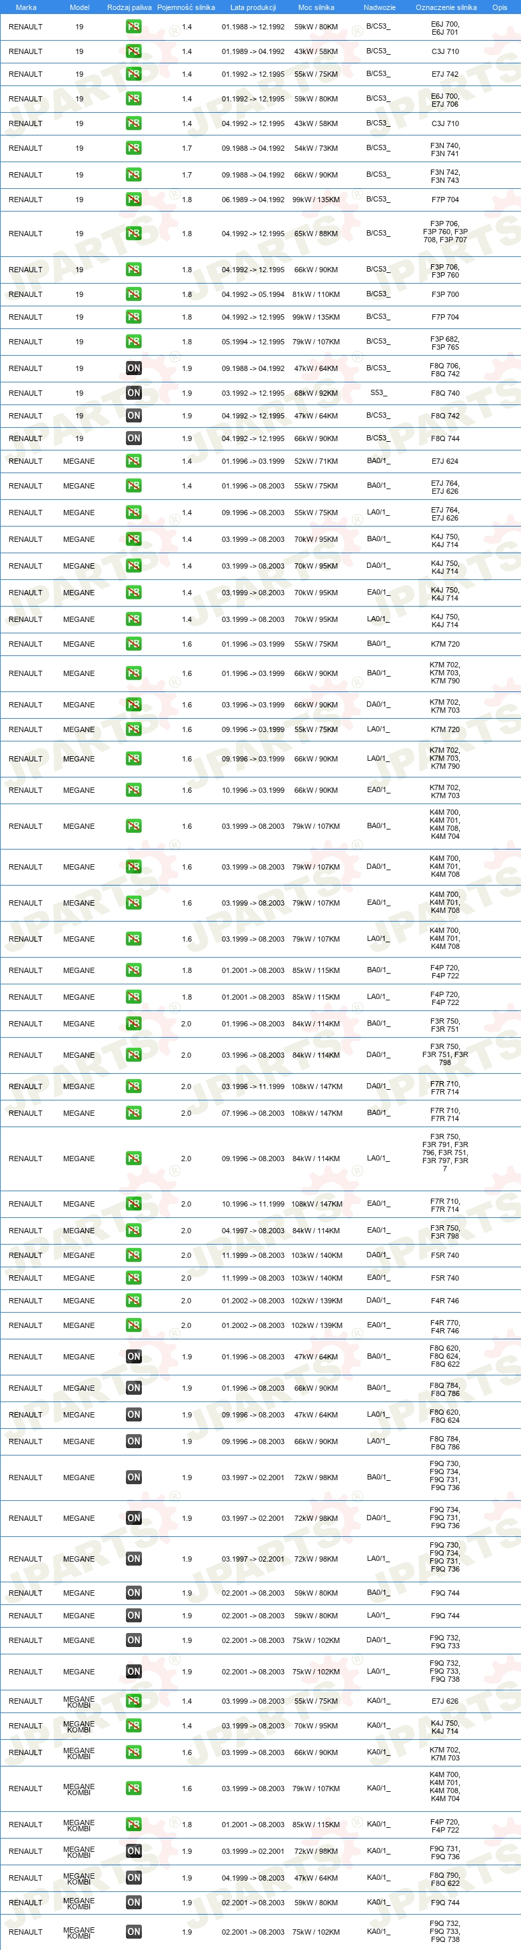
Task: Select the 'F3P 700' engine code cell
Action: (444, 294)
